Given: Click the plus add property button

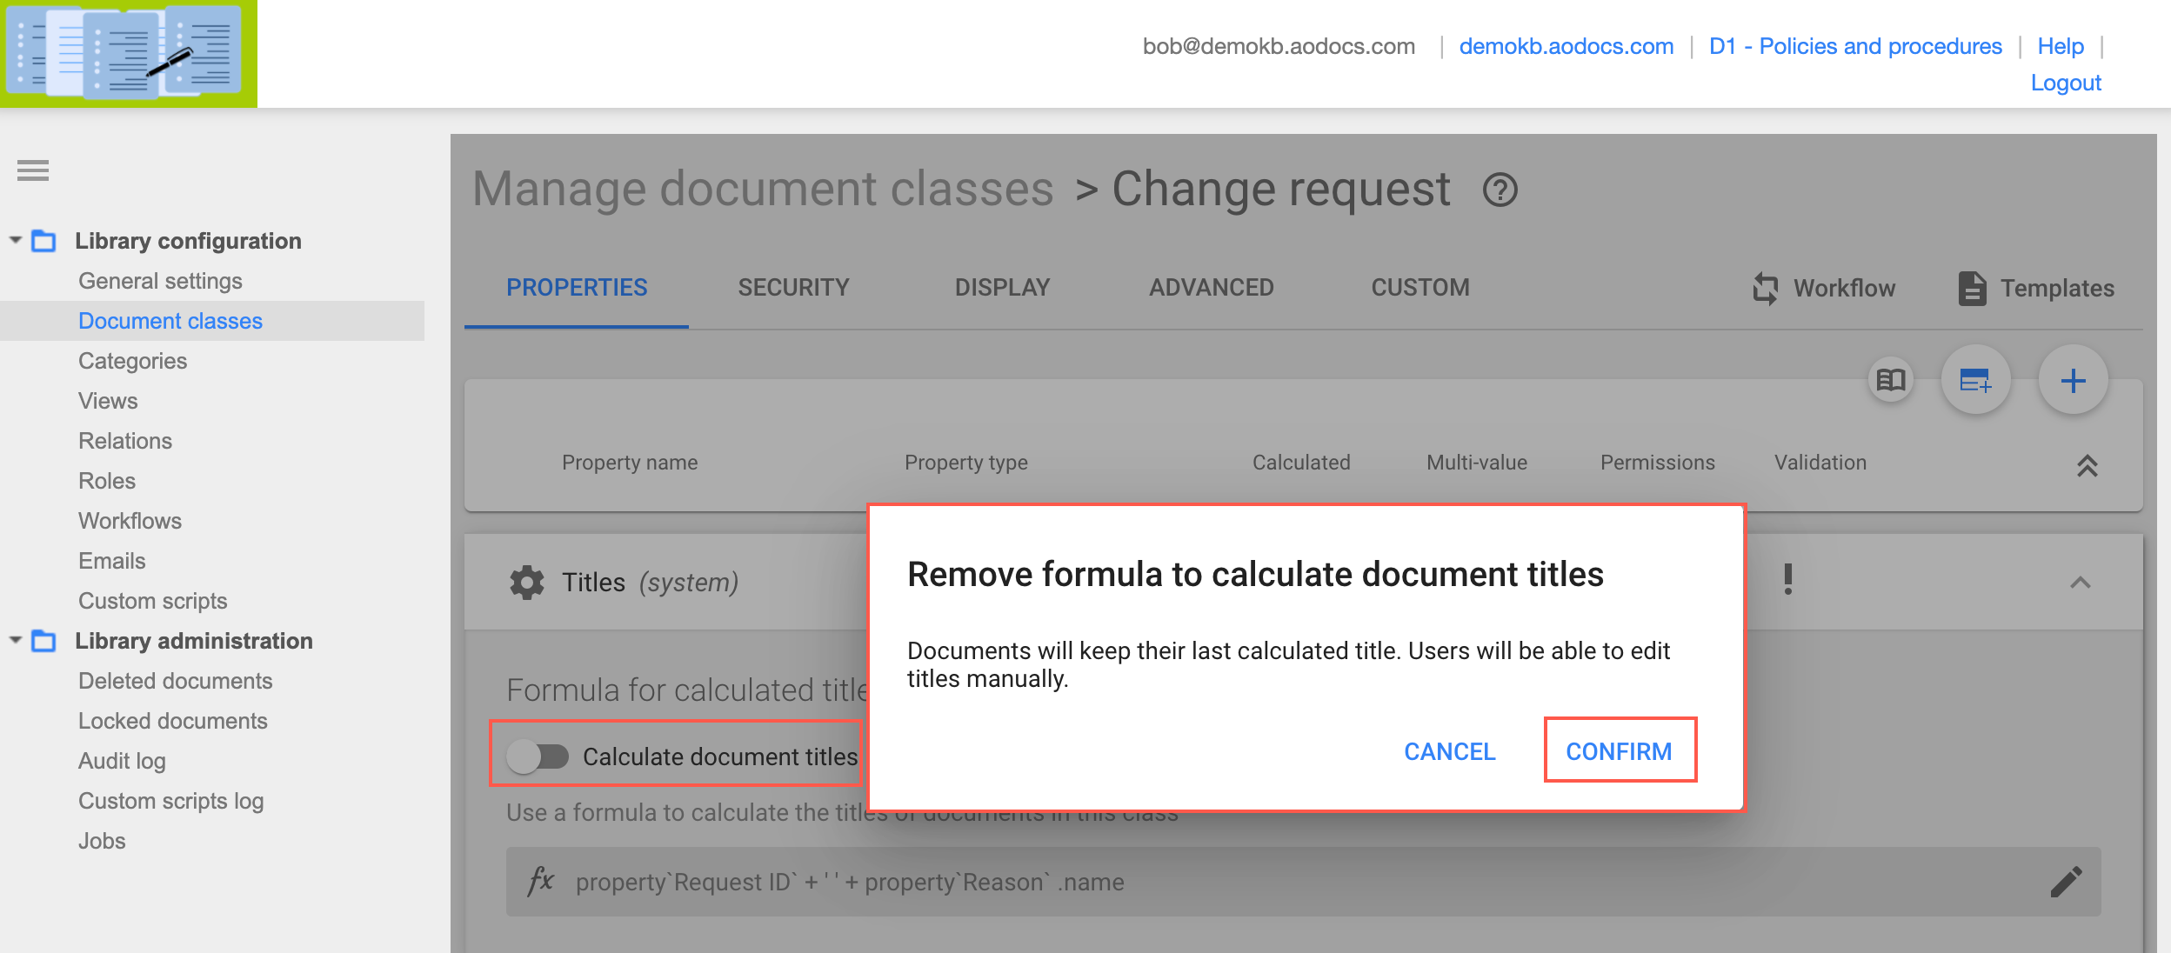Looking at the screenshot, I should coord(2073,380).
